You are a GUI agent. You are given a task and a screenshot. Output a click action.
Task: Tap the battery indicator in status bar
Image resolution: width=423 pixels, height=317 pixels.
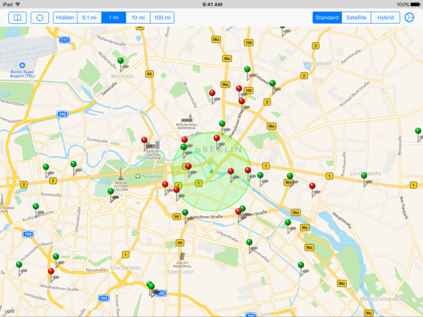click(416, 5)
